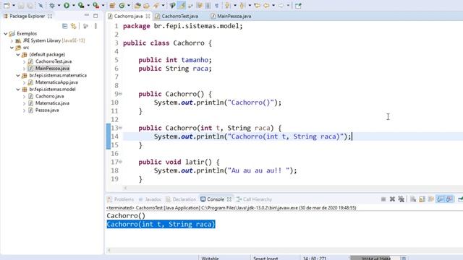
Task: Click the editor horizontal scrollbar left arrow
Action: tap(125, 188)
